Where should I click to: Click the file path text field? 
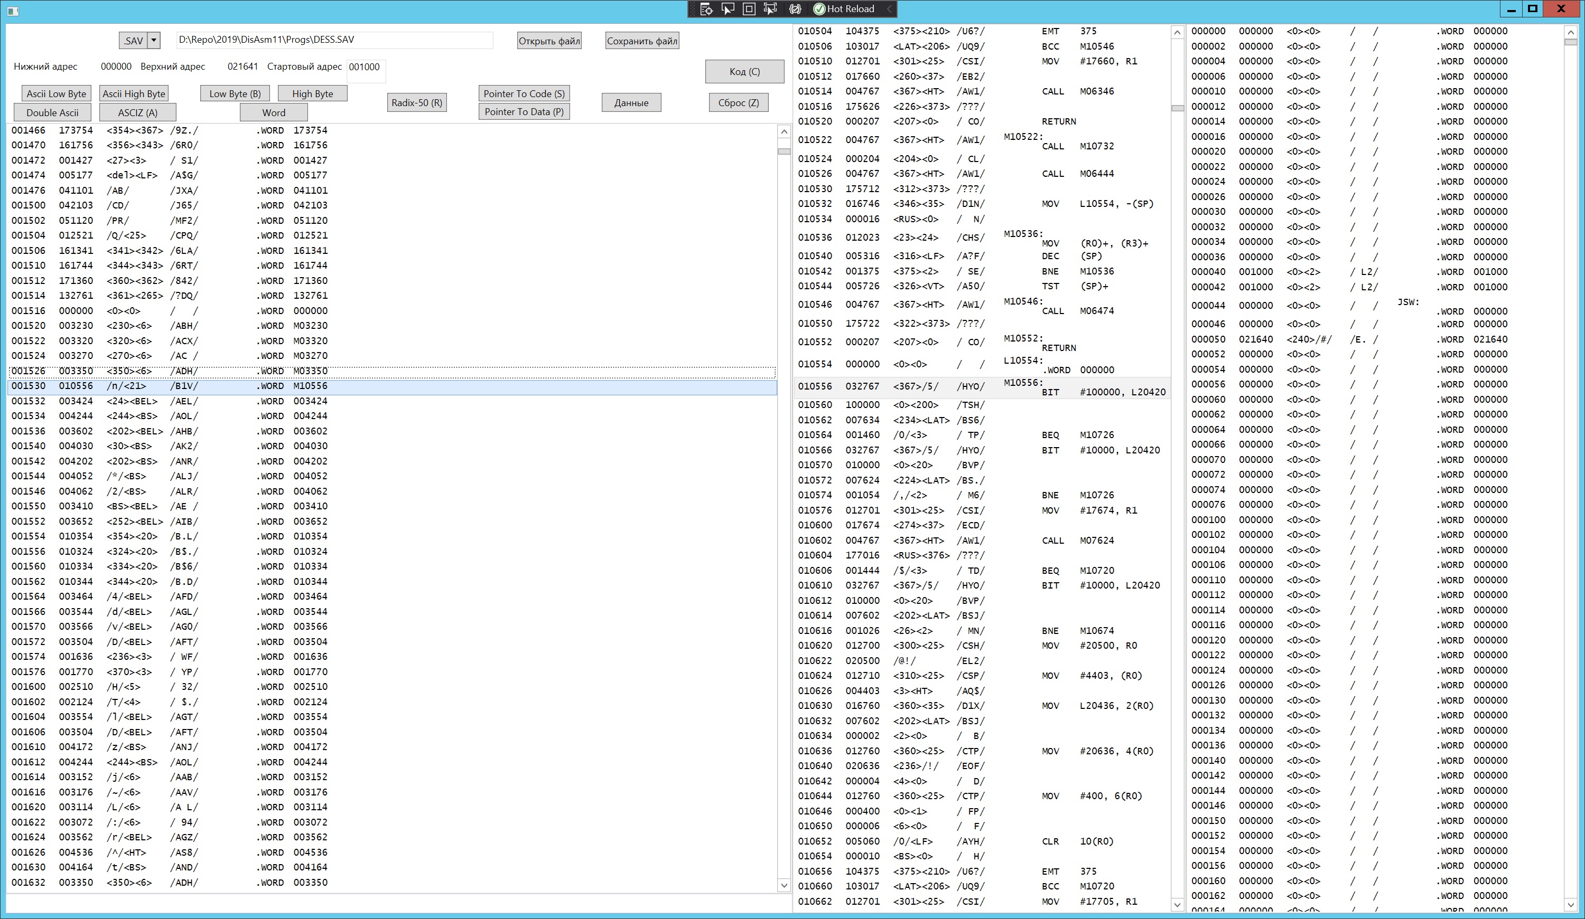pos(334,40)
